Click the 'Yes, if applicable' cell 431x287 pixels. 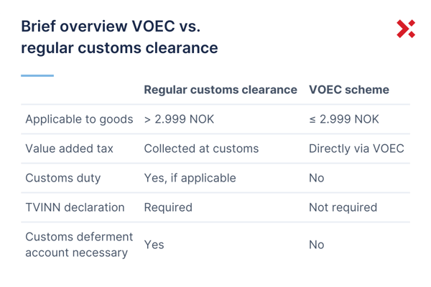190,178
